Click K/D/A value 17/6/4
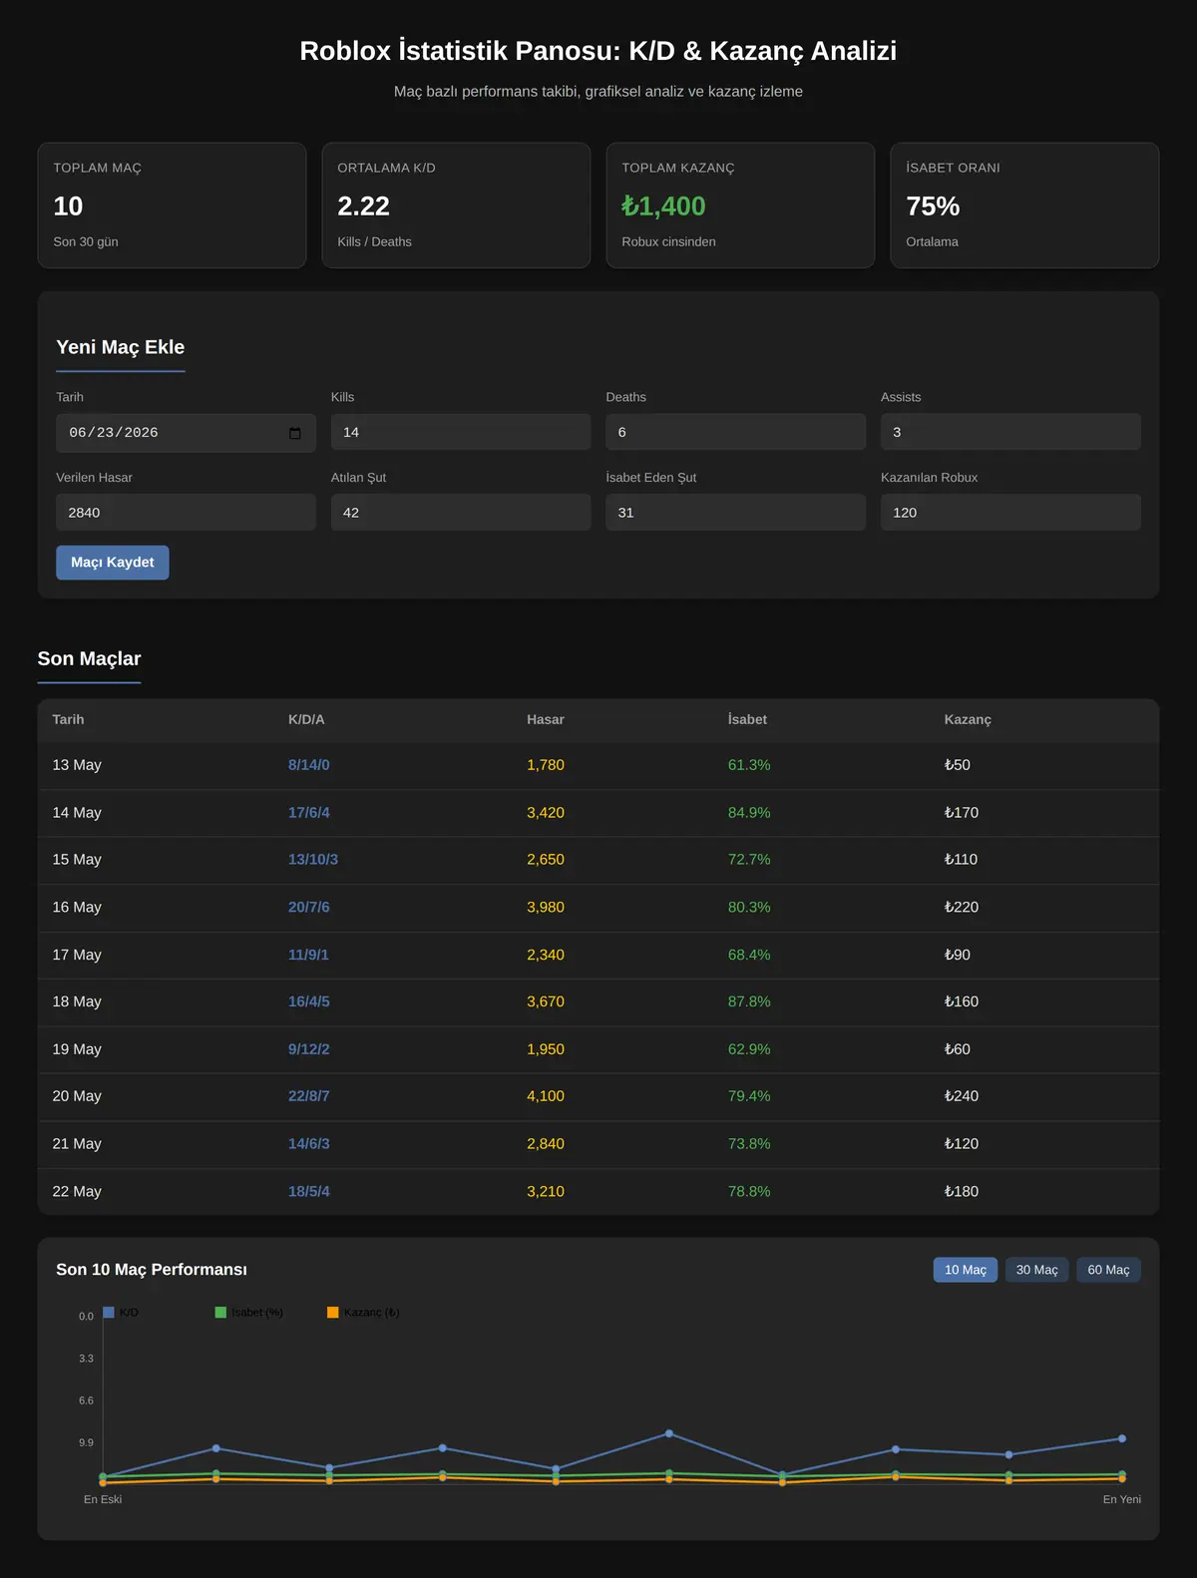The width and height of the screenshot is (1197, 1578). click(309, 813)
